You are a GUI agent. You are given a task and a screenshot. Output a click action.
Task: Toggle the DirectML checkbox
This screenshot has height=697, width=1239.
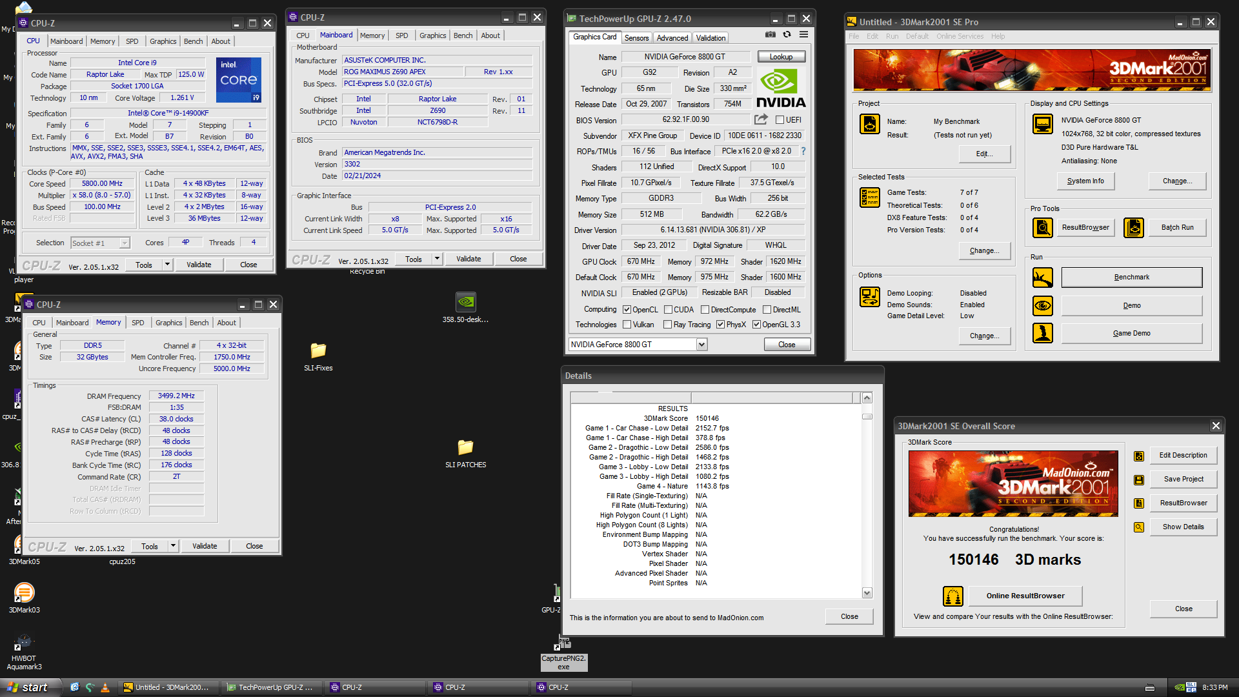click(767, 310)
